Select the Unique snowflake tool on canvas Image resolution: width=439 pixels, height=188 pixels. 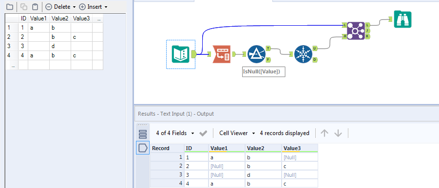(x=303, y=54)
